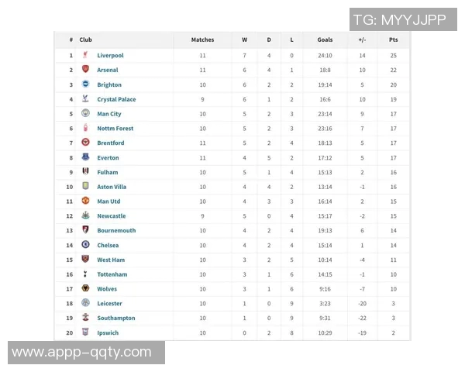Screen dimensions: 465x372
Task: Click the Arsenal club crest icon
Action: pos(85,70)
